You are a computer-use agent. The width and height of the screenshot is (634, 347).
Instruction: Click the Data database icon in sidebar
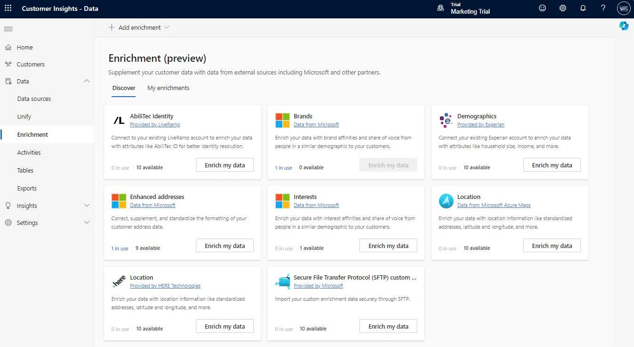(8, 81)
